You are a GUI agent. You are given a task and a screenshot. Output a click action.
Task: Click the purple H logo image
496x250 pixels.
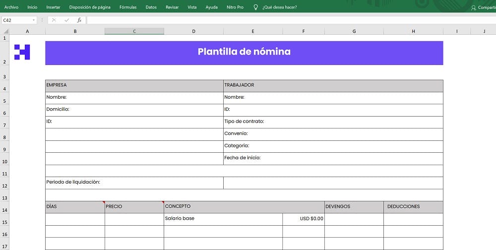pyautogui.click(x=22, y=52)
